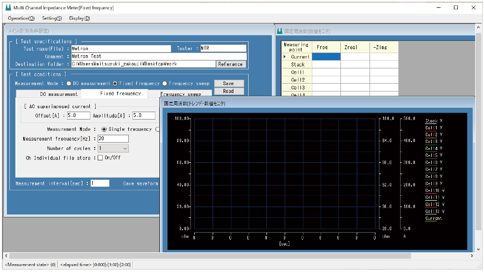Select the Frequency sweep radio button
Screen dimensions: 484x272
click(x=164, y=84)
